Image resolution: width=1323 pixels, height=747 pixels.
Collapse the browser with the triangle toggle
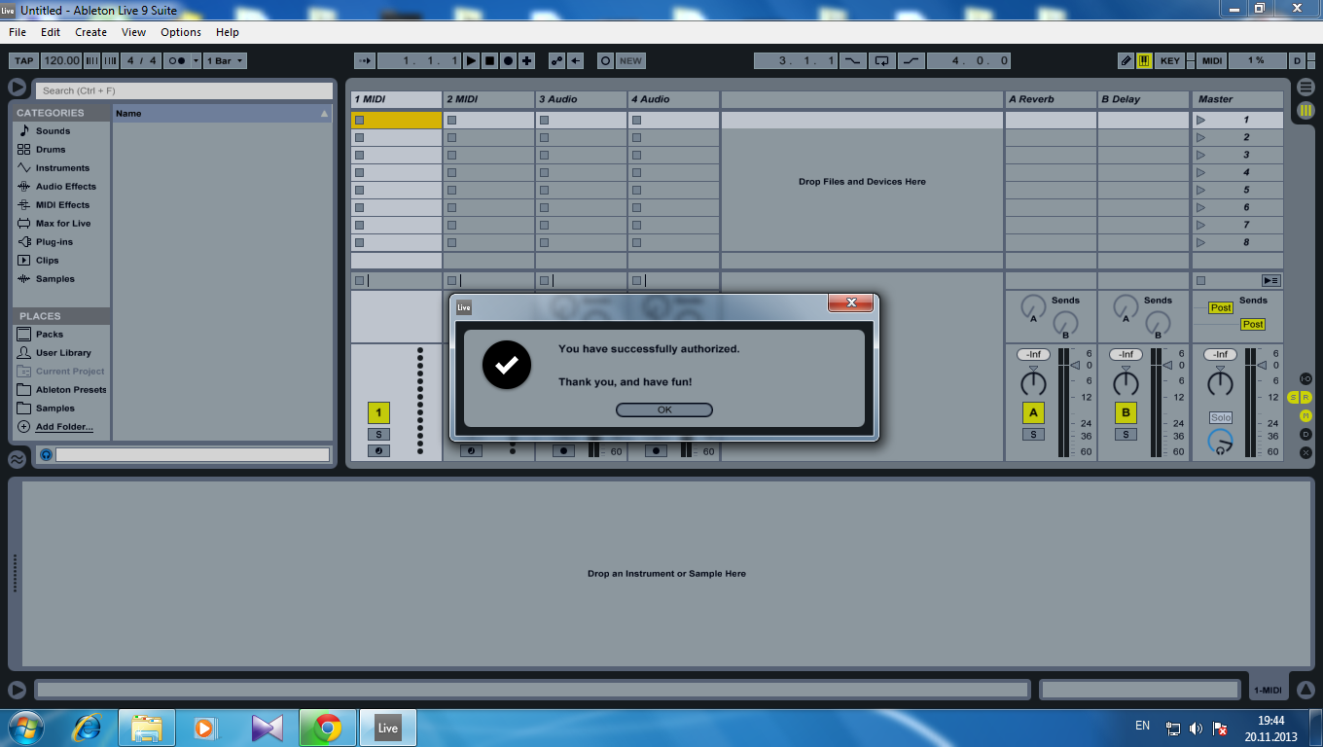[x=18, y=88]
